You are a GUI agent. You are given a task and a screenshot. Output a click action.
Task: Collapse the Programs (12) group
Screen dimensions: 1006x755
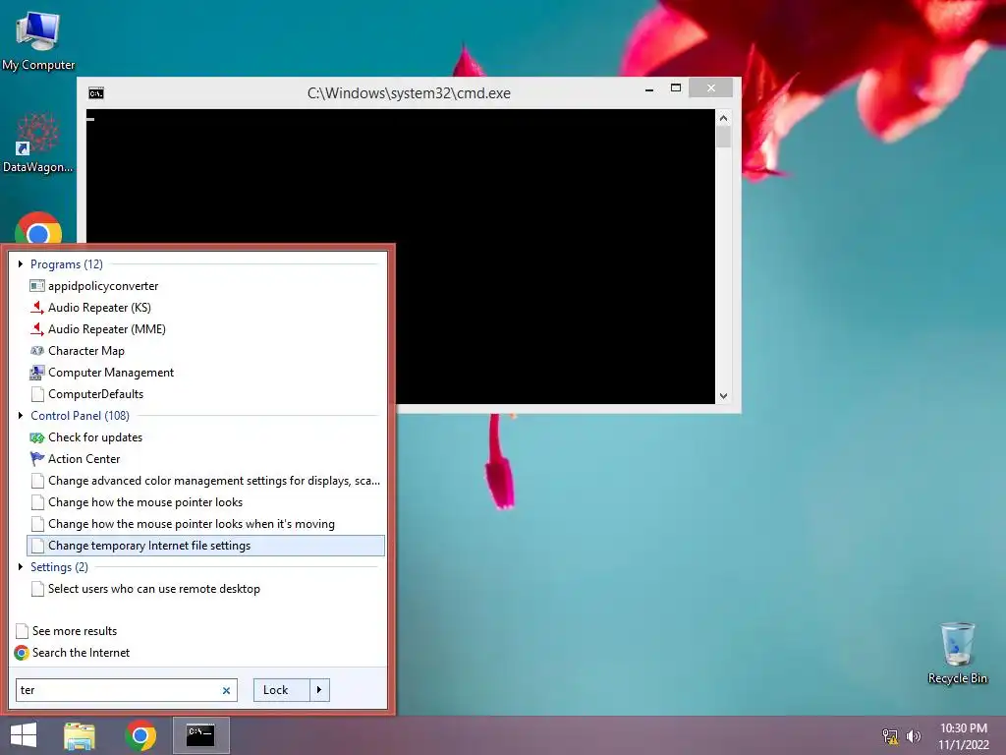point(21,263)
